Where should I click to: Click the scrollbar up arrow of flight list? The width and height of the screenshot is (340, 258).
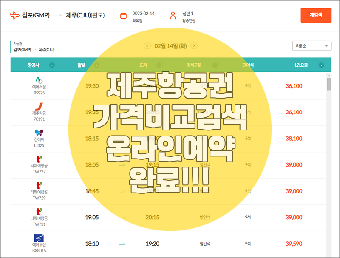pos(329,76)
